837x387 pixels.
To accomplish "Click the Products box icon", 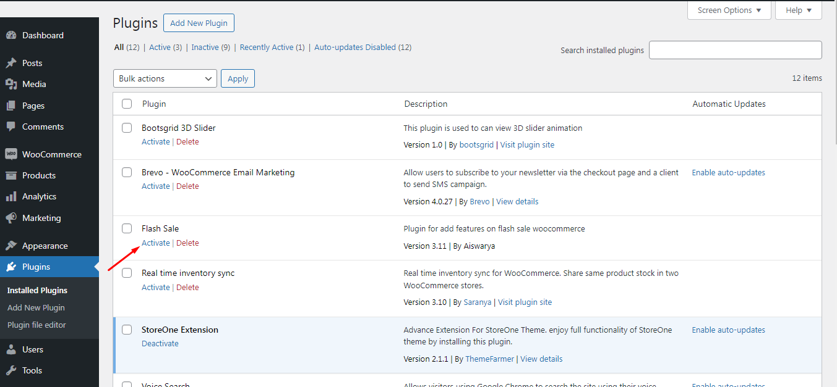I will [x=11, y=175].
